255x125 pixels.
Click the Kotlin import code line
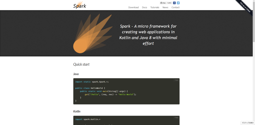tap(88, 119)
